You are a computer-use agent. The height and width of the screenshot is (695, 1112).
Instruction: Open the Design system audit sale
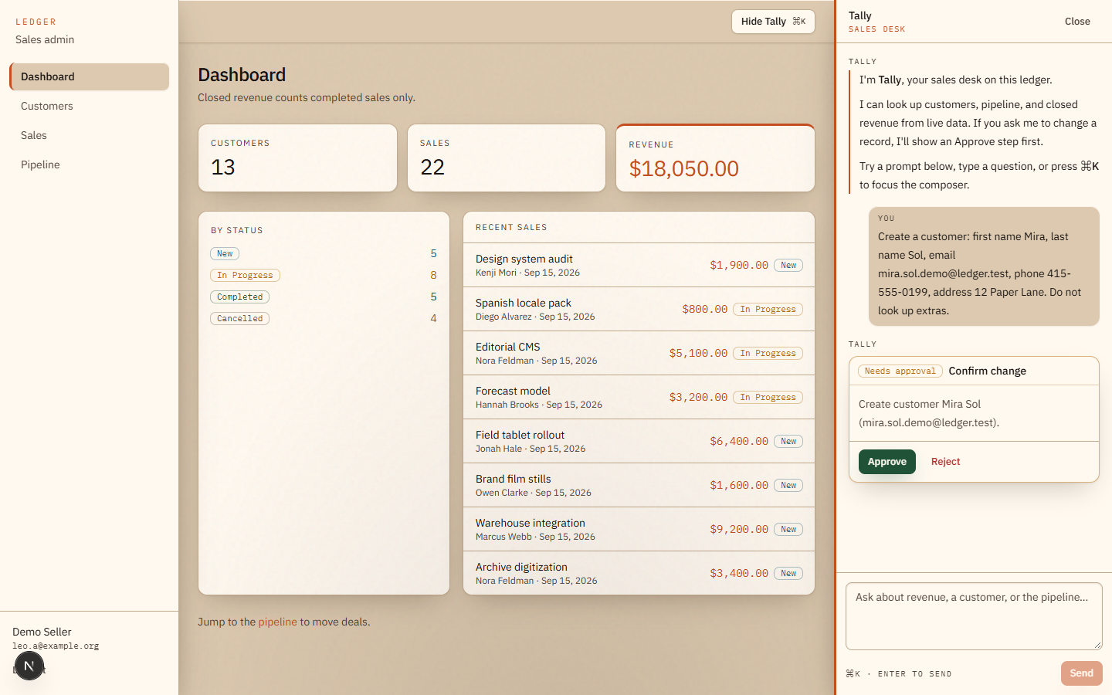point(639,265)
